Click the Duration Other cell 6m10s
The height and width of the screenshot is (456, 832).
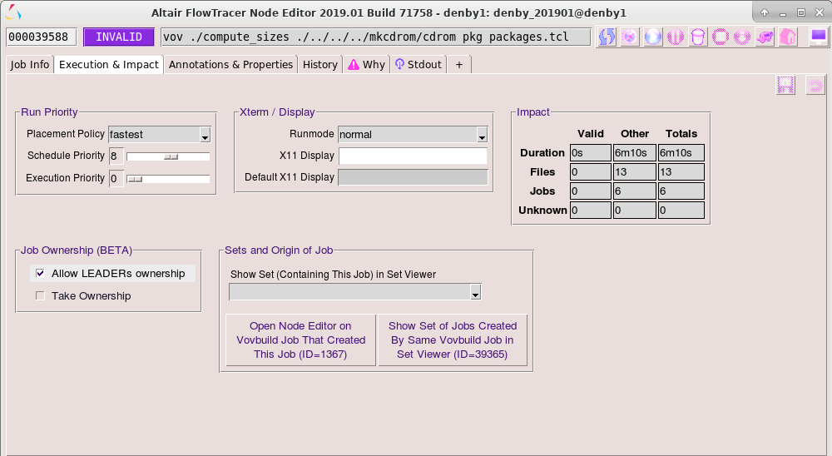point(634,153)
